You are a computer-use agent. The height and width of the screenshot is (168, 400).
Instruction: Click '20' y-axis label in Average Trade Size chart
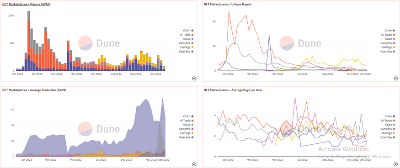pyautogui.click(x=13, y=141)
